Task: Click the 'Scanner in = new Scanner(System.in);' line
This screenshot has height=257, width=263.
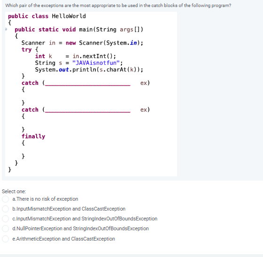Action: pos(82,43)
